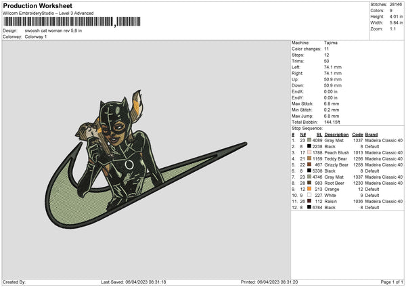Viewport: 406px width, 287px height.
Task: Click the design name 'swoosh cat woman rev 5,8 in'
Action: pos(53,30)
